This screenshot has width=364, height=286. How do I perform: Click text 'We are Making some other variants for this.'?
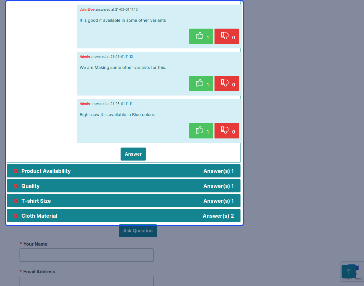click(x=123, y=68)
